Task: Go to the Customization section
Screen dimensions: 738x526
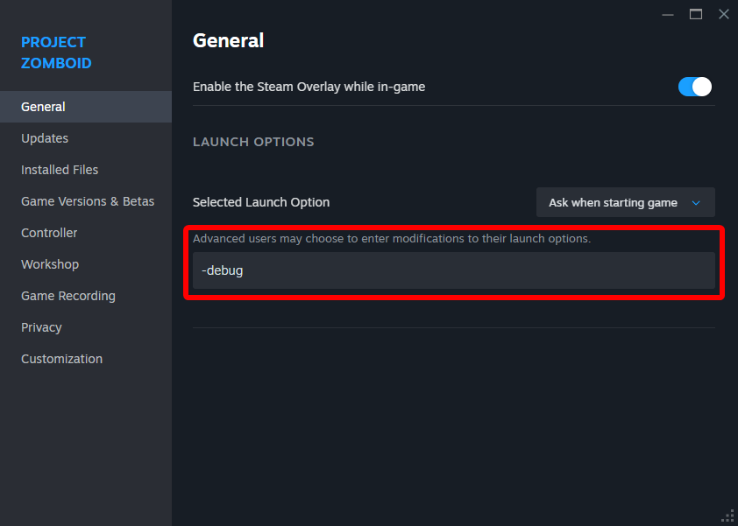Action: [x=61, y=359]
